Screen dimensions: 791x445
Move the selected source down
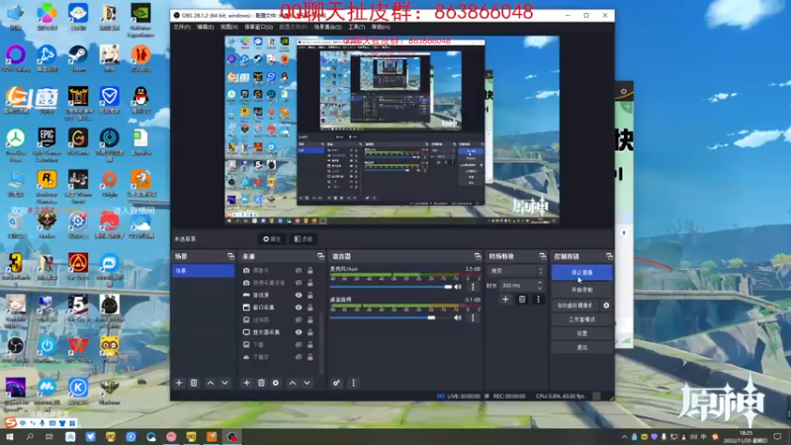point(308,383)
